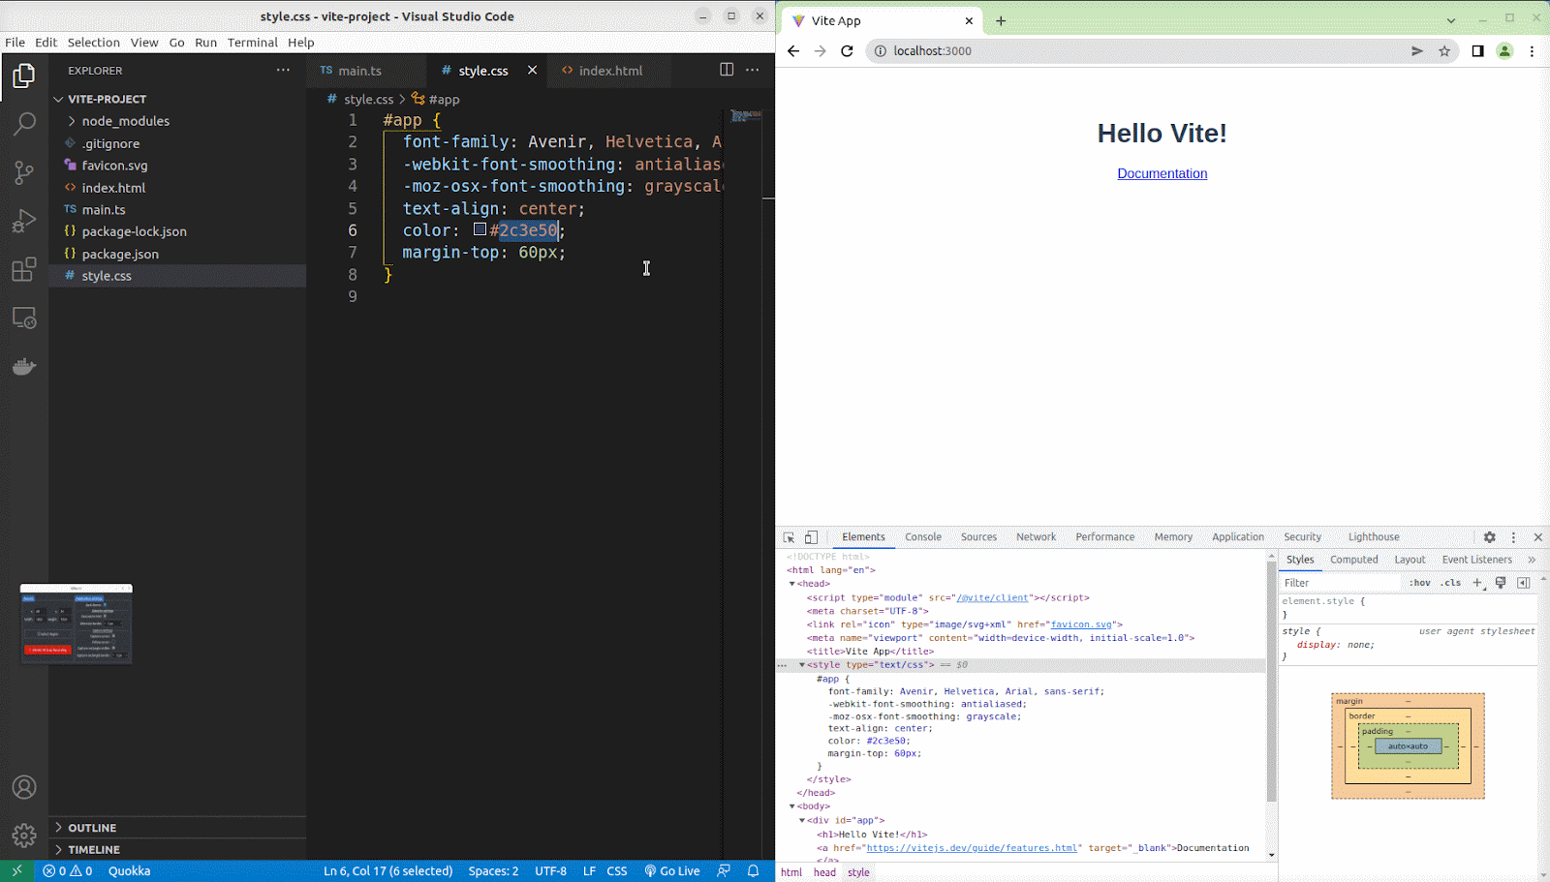This screenshot has height=882, width=1550.
Task: Open the File menu in VS Code
Action: [x=15, y=43]
